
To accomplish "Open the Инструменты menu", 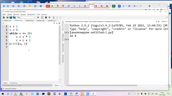I will click(31, 14).
